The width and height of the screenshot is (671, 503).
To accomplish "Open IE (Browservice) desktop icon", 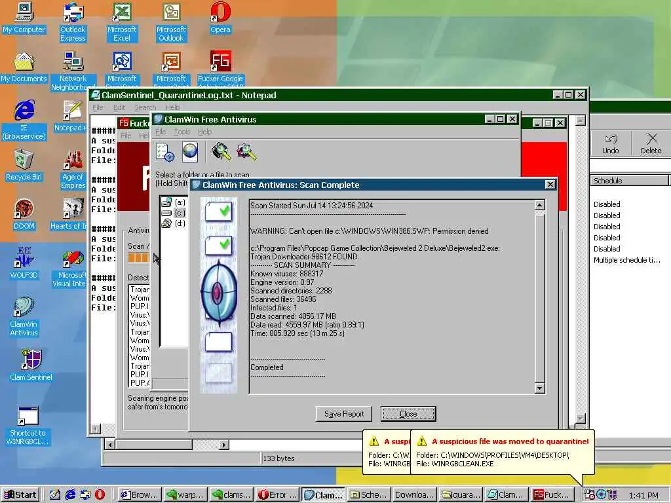I will point(24,120).
